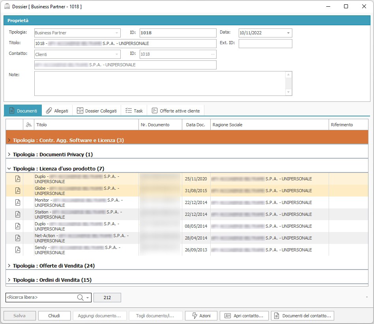
Task: Open PDF icon for Net-Action row
Action: click(x=18, y=238)
